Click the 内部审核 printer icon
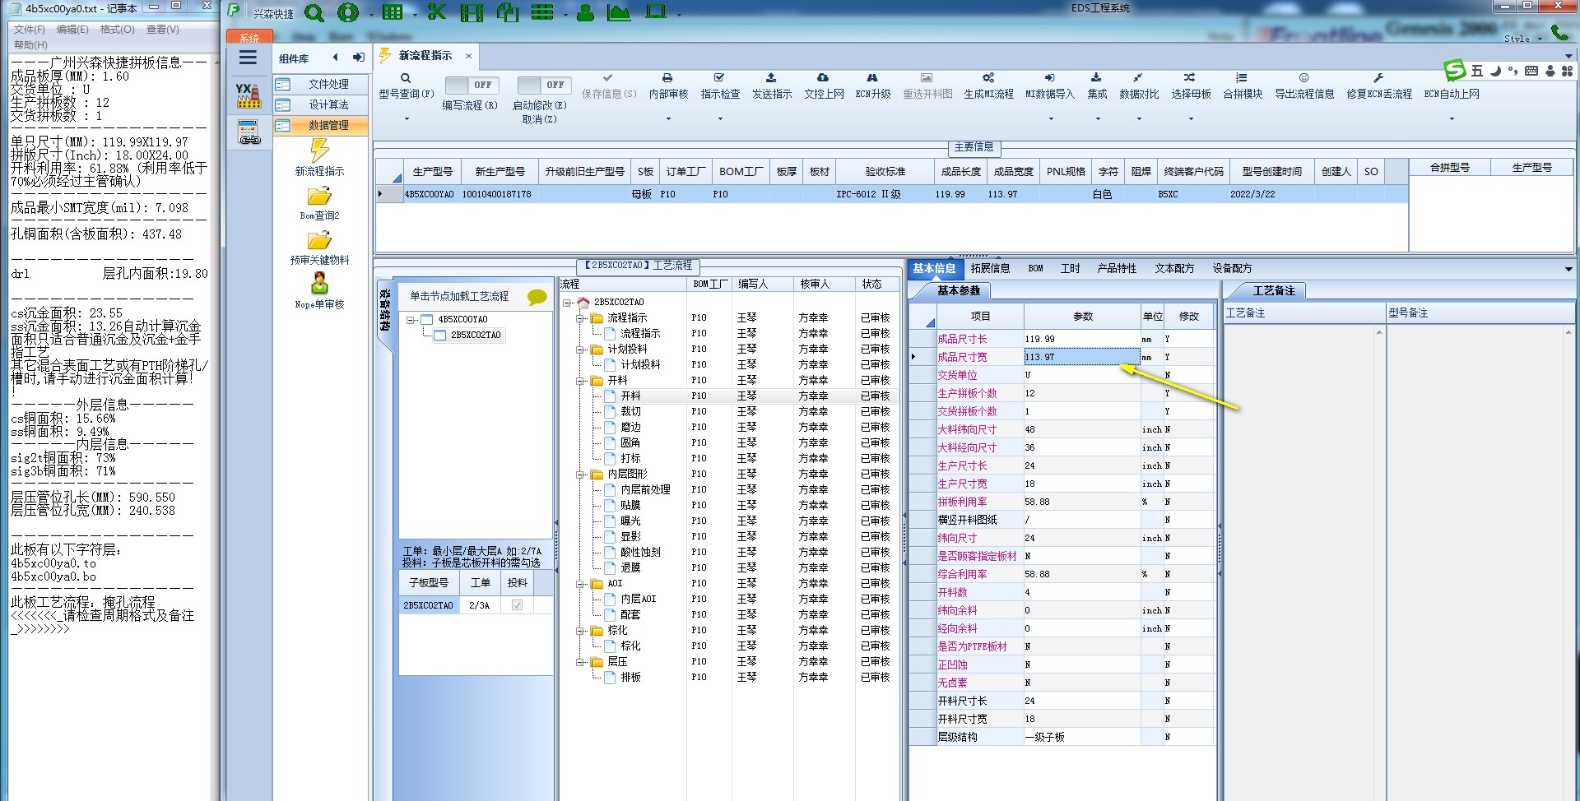1580x801 pixels. point(667,77)
